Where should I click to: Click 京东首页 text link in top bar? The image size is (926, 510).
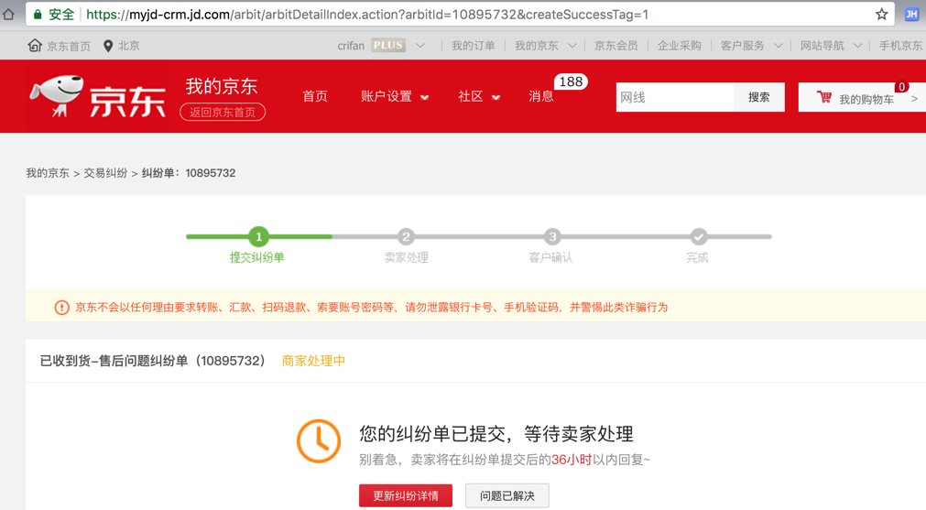tap(69, 46)
